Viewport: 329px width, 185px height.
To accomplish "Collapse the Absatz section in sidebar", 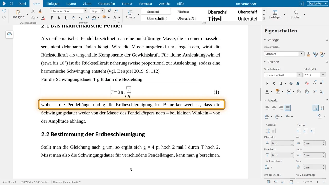I will click(266, 100).
